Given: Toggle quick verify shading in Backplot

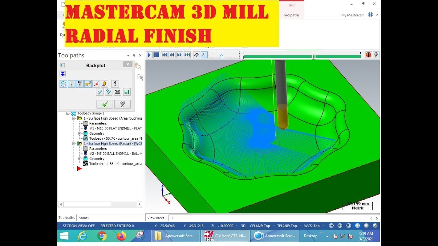Looking at the screenshot, I should point(104,84).
